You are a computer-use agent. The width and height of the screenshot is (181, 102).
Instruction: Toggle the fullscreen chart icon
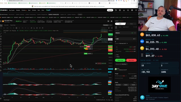pos(112,28)
